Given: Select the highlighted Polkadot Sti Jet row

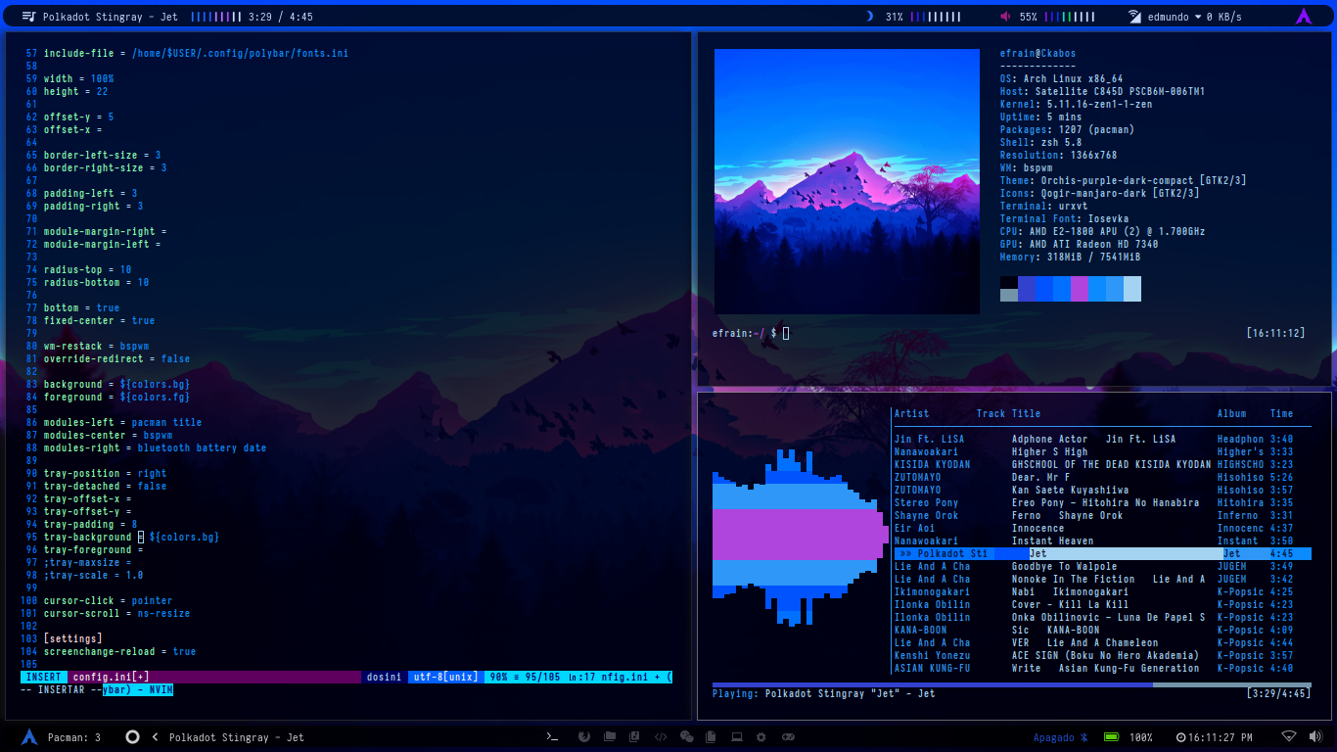Looking at the screenshot, I should point(1102,553).
